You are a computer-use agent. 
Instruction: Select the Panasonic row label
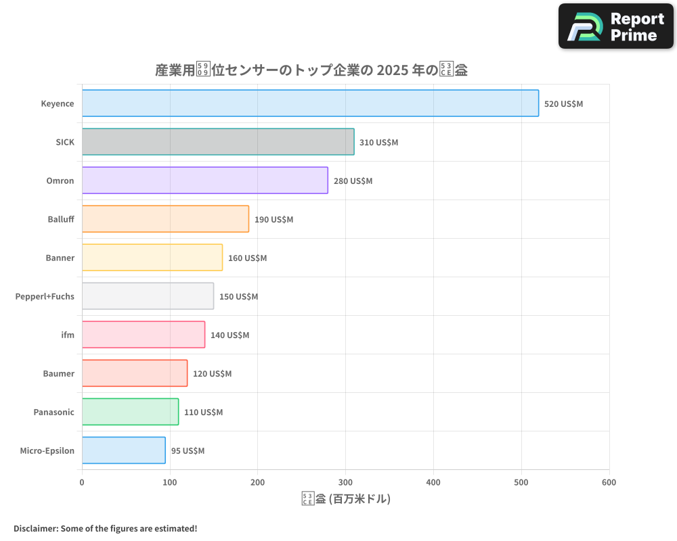(x=53, y=412)
